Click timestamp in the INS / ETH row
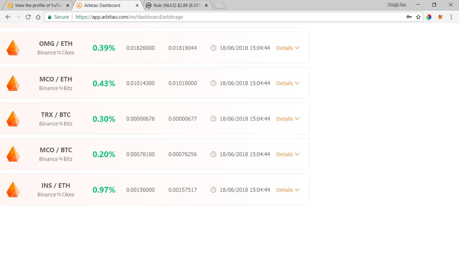Image resolution: width=459 pixels, height=258 pixels. (x=245, y=190)
